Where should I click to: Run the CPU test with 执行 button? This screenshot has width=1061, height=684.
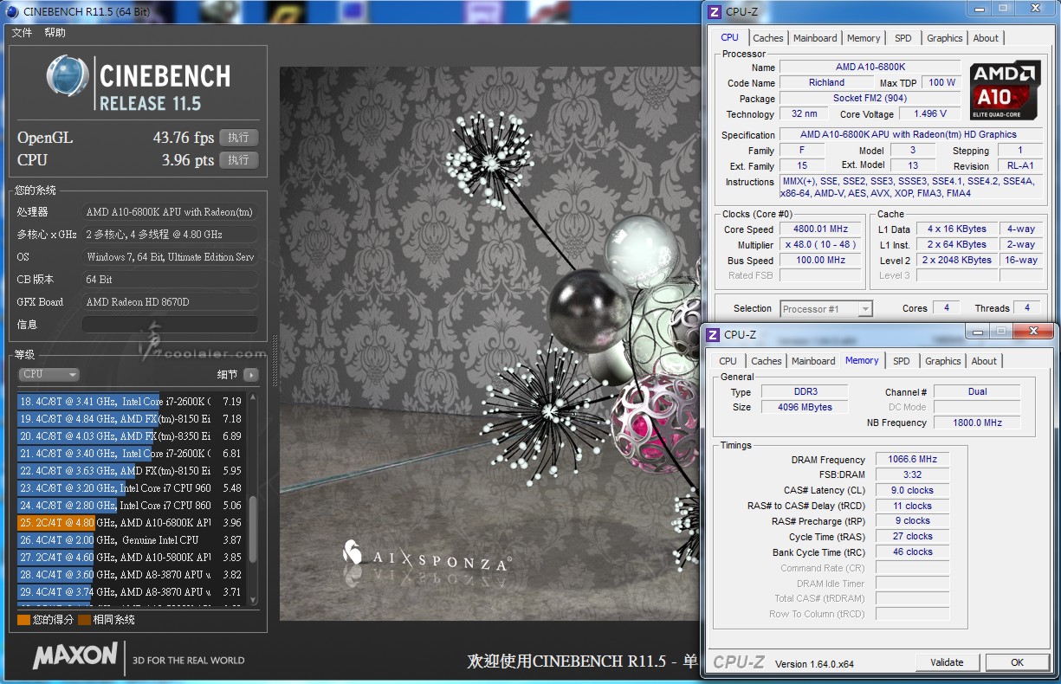tap(239, 160)
